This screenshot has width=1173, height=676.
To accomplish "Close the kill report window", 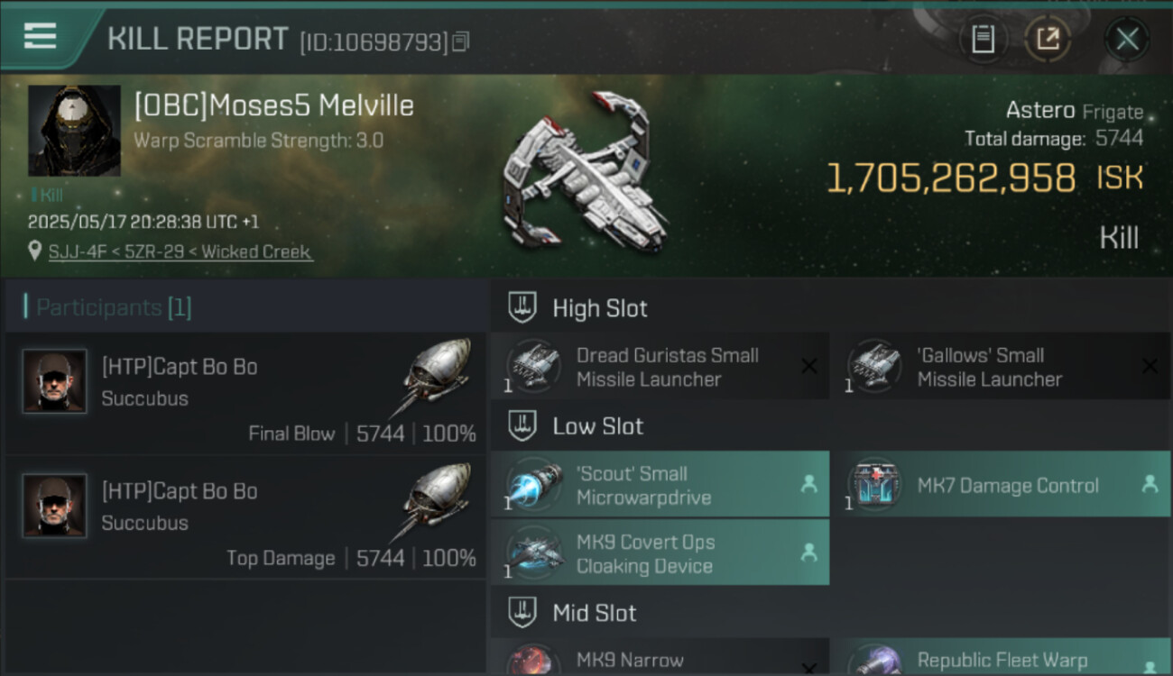I will (1126, 39).
